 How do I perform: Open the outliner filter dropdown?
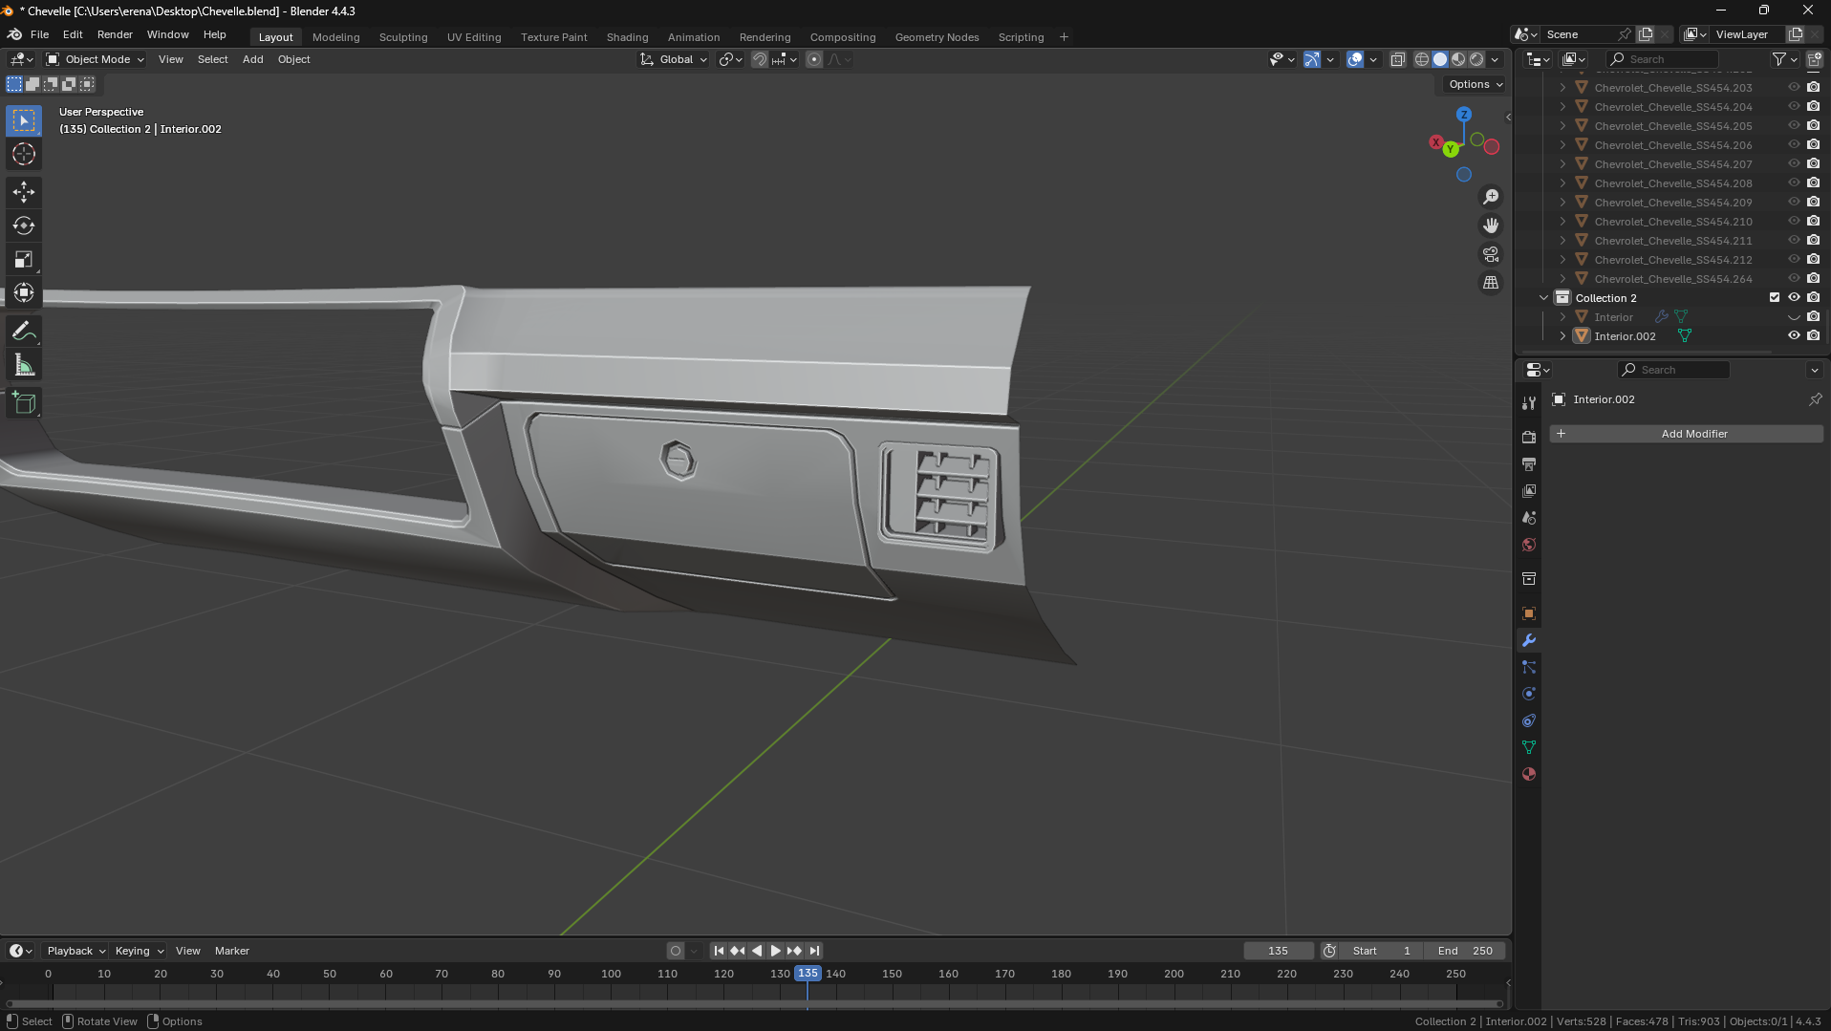pos(1784,59)
